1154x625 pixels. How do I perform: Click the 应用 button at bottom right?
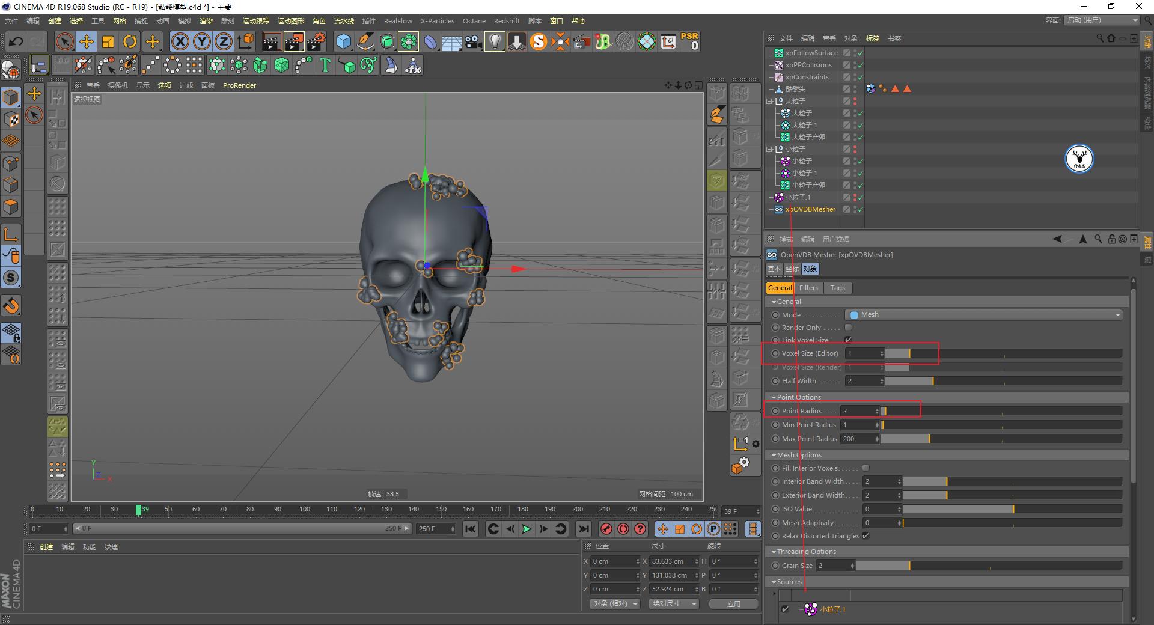click(733, 603)
